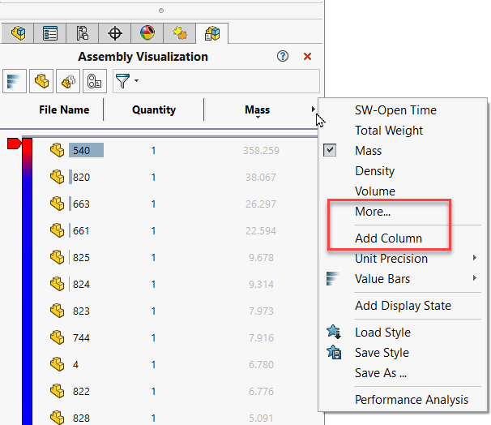Select part icon for component 820
The height and width of the screenshot is (425, 491).
[57, 177]
